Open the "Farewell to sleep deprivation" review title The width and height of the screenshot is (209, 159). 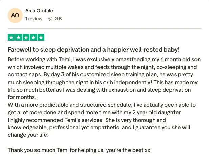coord(94,50)
